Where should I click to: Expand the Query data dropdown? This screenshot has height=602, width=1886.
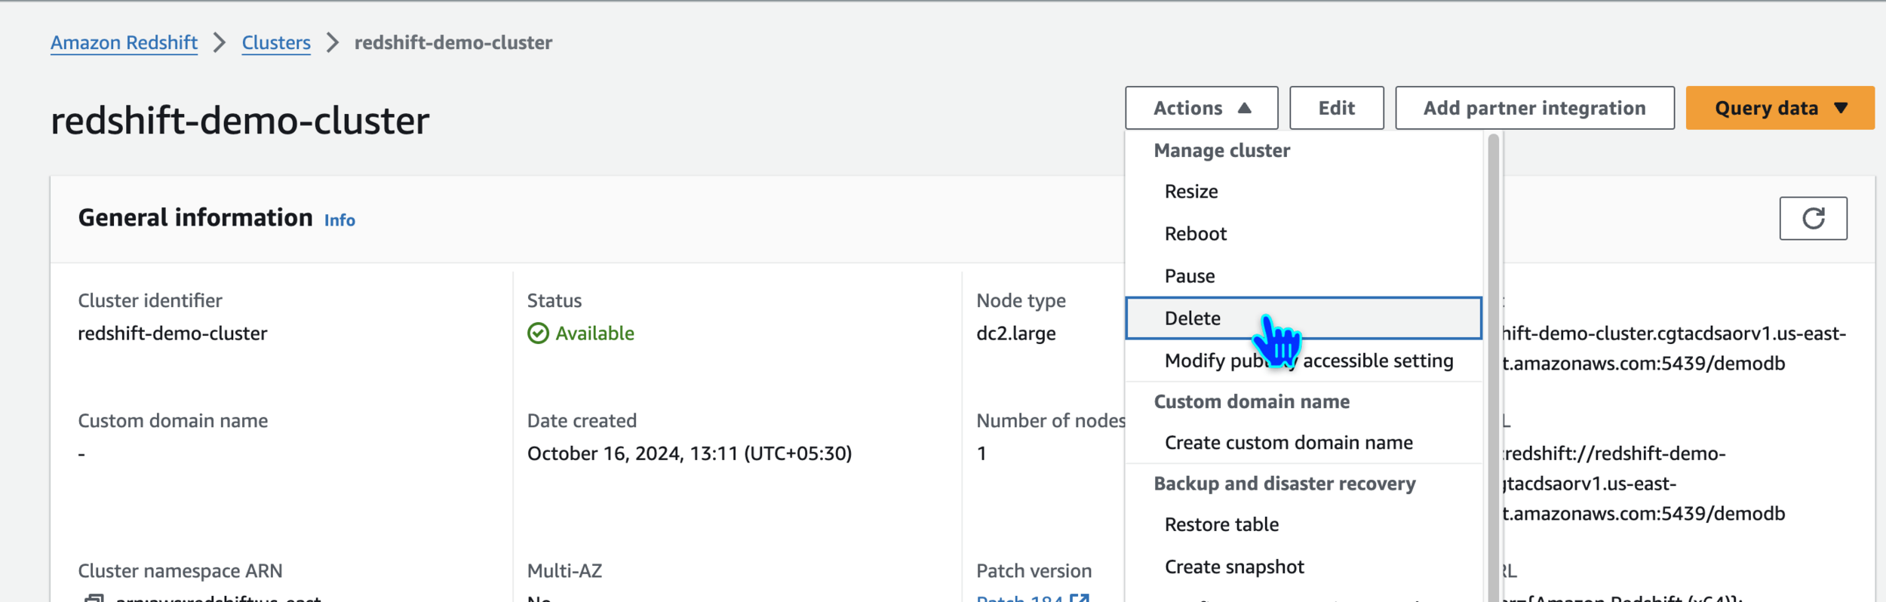1779,108
